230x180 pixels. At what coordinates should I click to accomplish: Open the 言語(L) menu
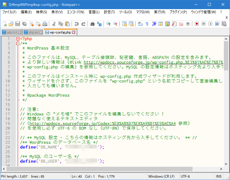pos(94,12)
